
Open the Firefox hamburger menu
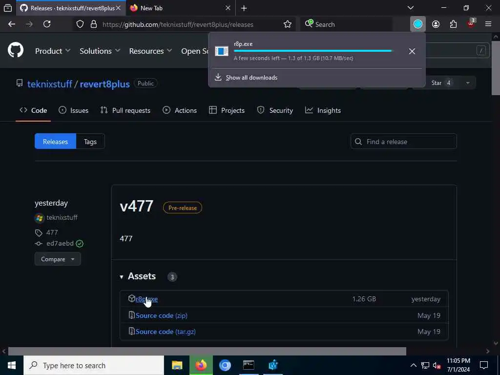pyautogui.click(x=488, y=24)
